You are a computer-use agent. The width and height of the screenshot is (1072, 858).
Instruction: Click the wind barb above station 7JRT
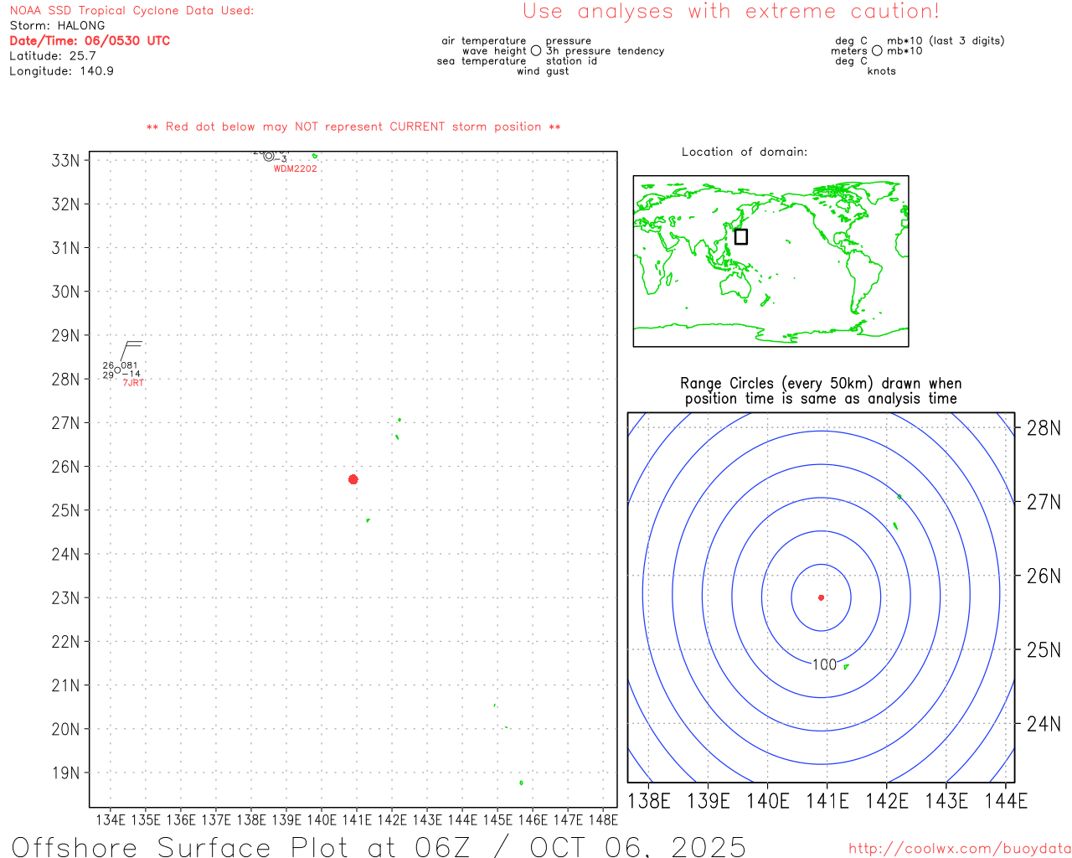click(131, 349)
